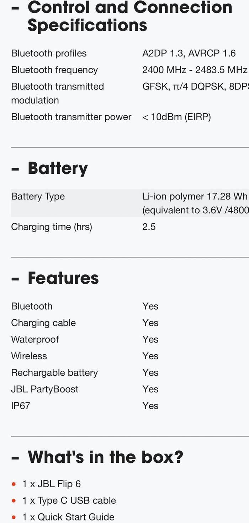This screenshot has width=249, height=523.
Task: Collapse the Battery section minus icon
Action: click(x=15, y=169)
